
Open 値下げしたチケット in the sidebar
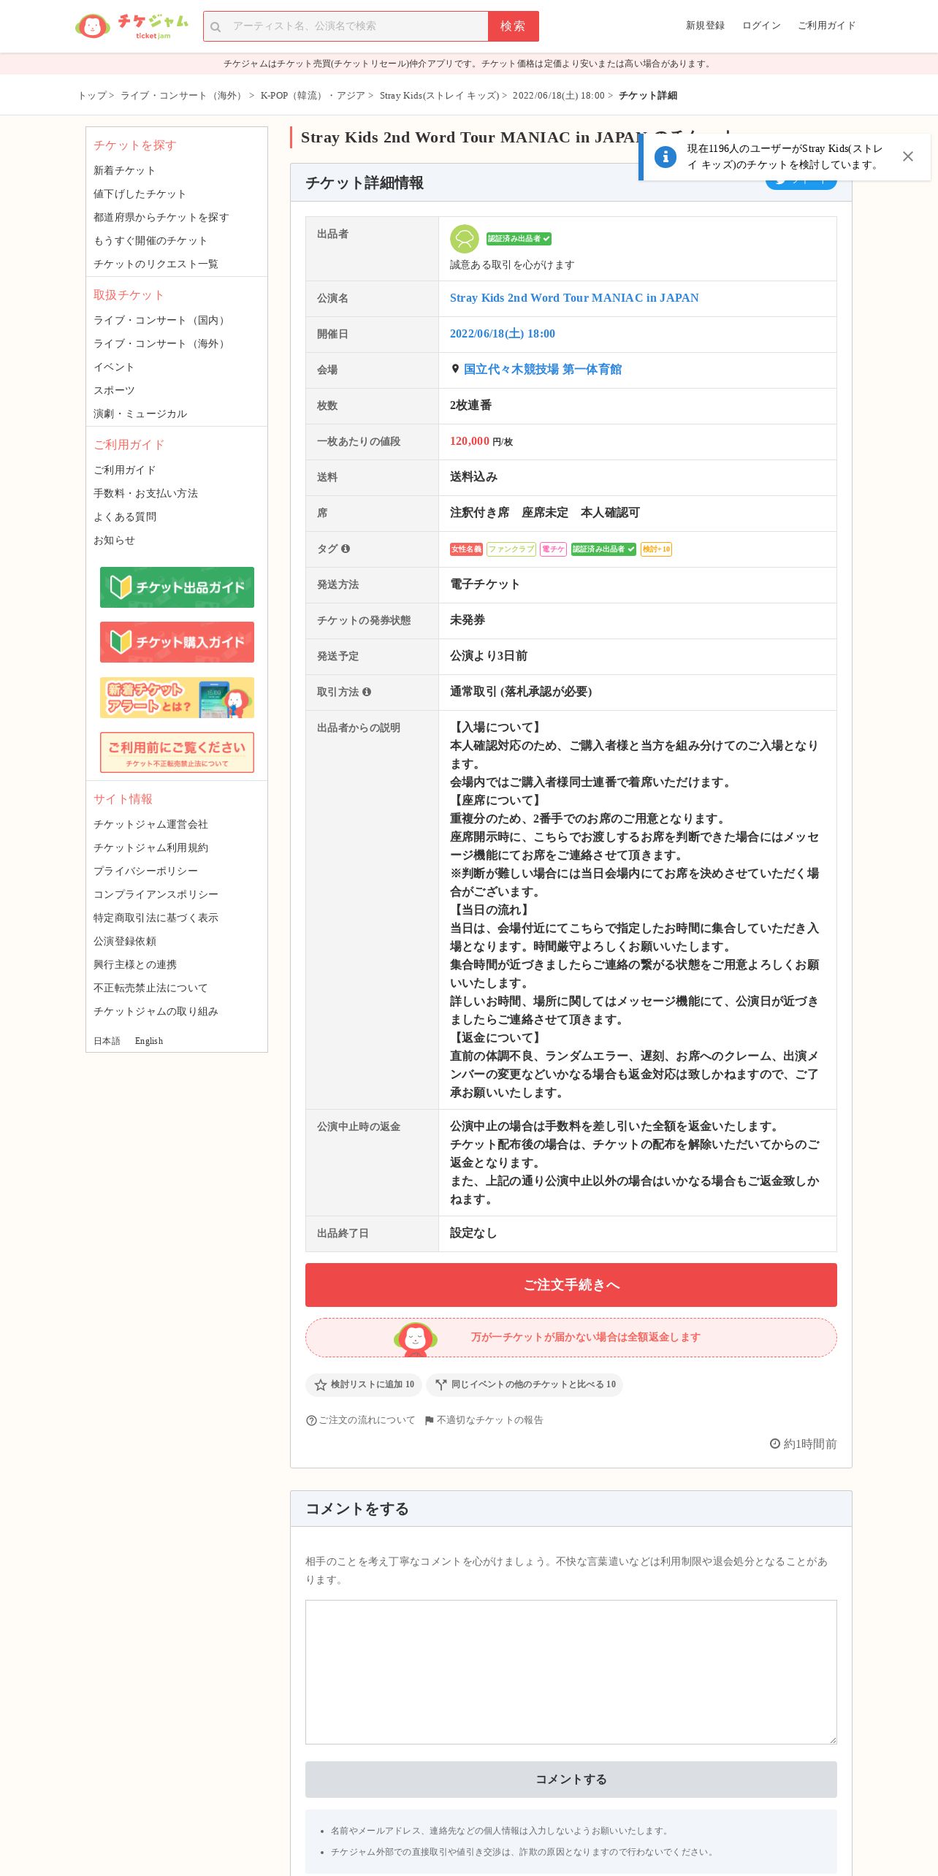pyautogui.click(x=140, y=194)
